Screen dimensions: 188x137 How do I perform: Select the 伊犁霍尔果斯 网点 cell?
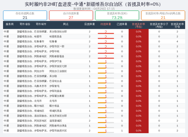coord(57,96)
